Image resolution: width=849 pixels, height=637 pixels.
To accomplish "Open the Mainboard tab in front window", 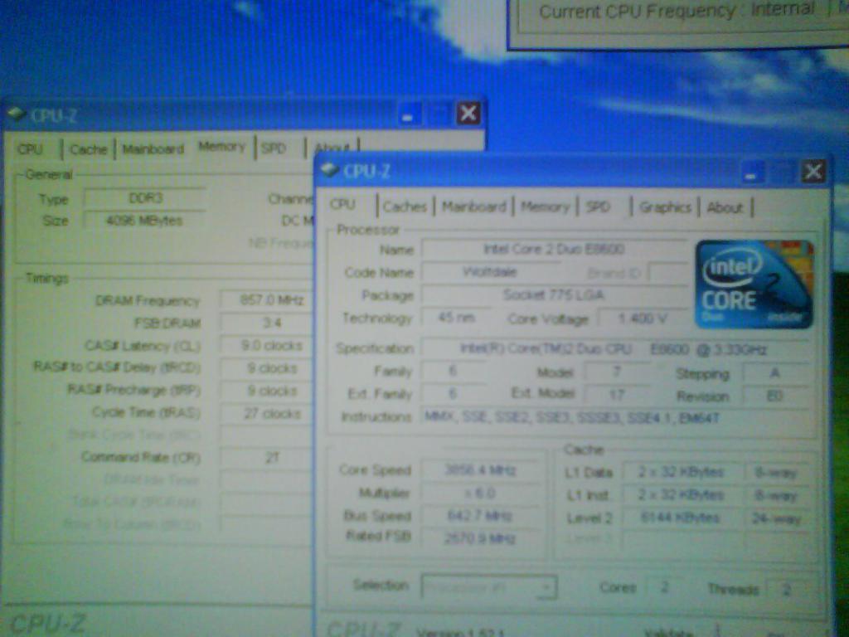I will click(x=473, y=207).
